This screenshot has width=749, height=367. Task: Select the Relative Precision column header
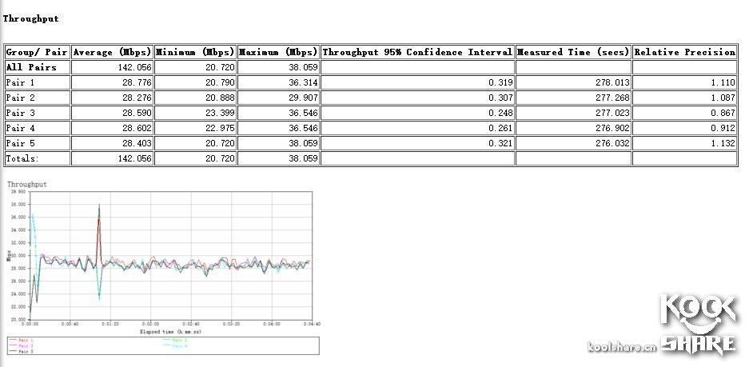[x=685, y=52]
